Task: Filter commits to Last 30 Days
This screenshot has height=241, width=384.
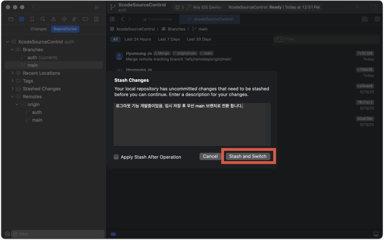Action: pos(199,39)
